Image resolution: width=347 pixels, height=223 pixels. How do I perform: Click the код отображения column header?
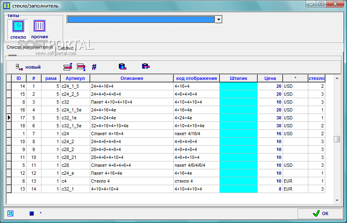[x=197, y=78]
